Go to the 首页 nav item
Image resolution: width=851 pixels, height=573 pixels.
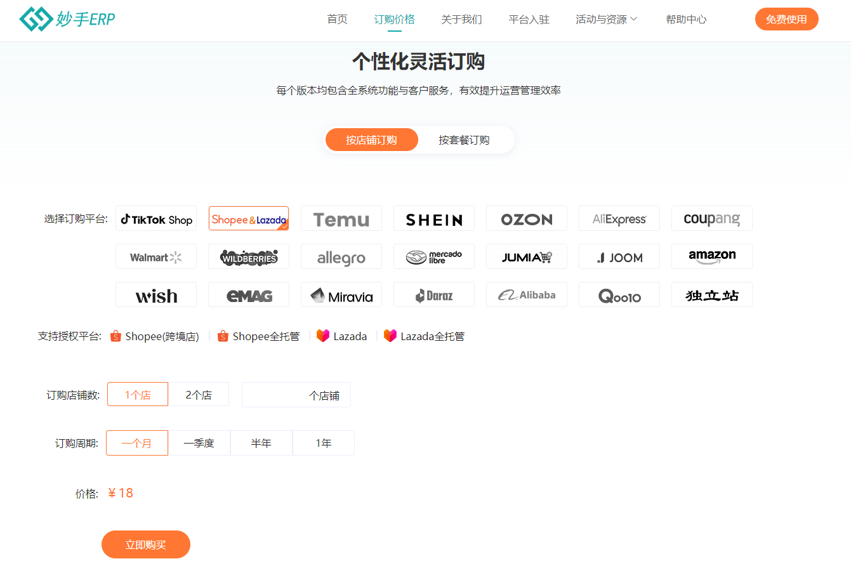click(x=337, y=20)
